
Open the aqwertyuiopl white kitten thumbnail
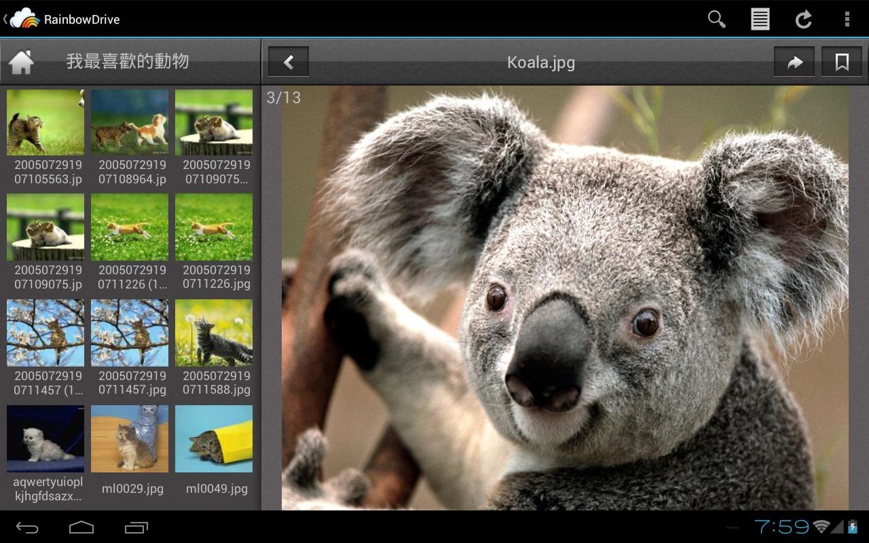[45, 439]
